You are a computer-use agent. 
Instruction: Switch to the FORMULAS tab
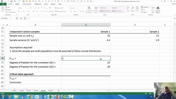38,4
